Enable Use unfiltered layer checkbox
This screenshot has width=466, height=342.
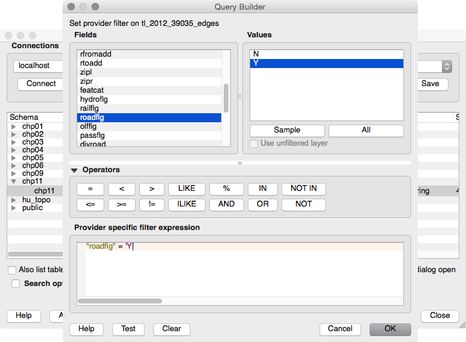tap(254, 143)
